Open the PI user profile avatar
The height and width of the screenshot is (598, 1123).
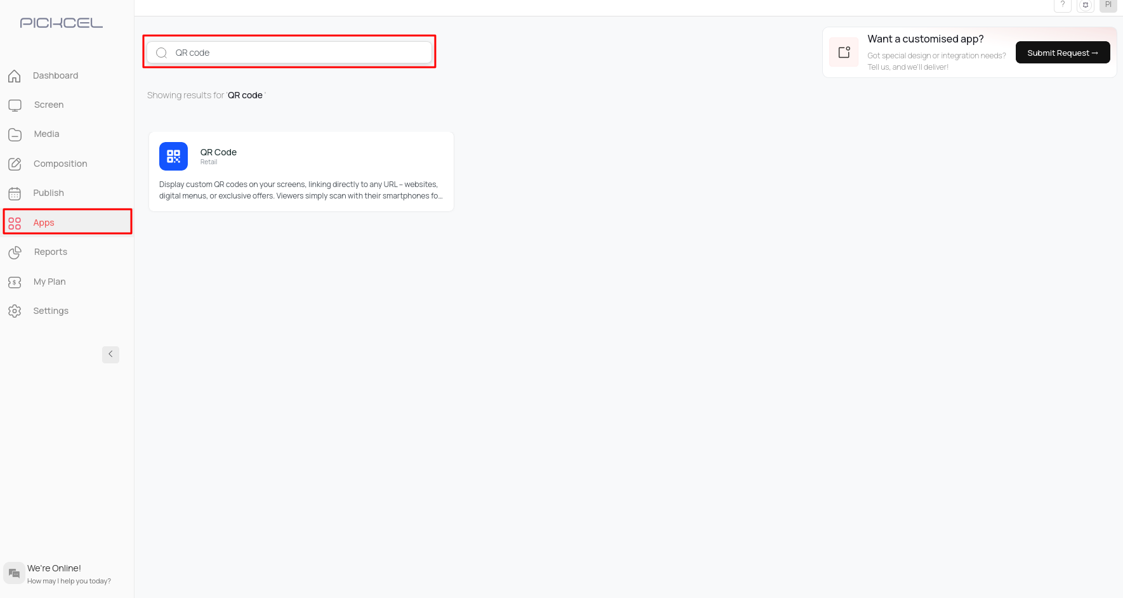tap(1108, 5)
